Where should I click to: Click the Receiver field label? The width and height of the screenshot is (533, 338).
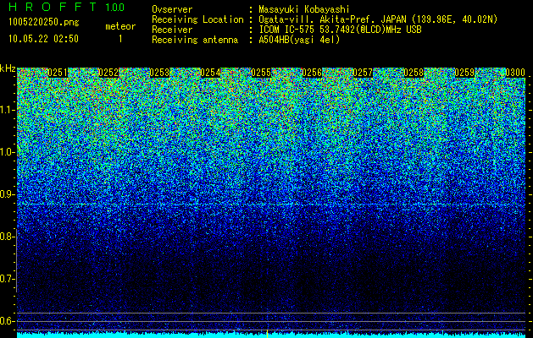(172, 30)
